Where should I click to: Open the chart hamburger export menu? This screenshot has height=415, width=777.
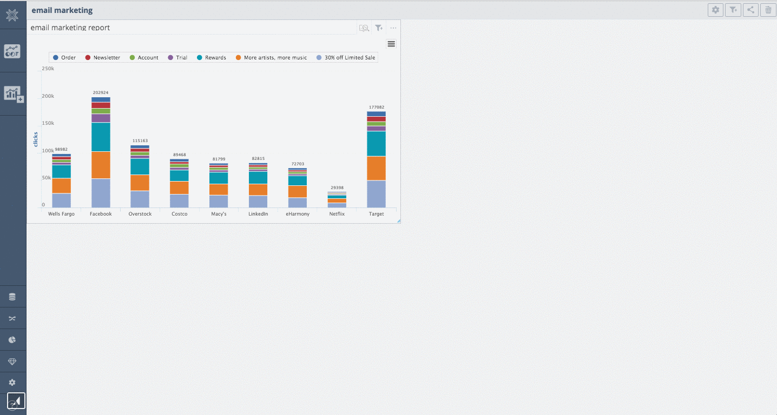pyautogui.click(x=391, y=44)
